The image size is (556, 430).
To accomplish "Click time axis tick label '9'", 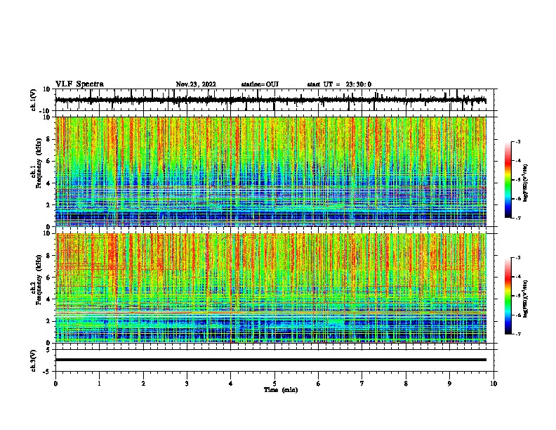I will tap(449, 384).
